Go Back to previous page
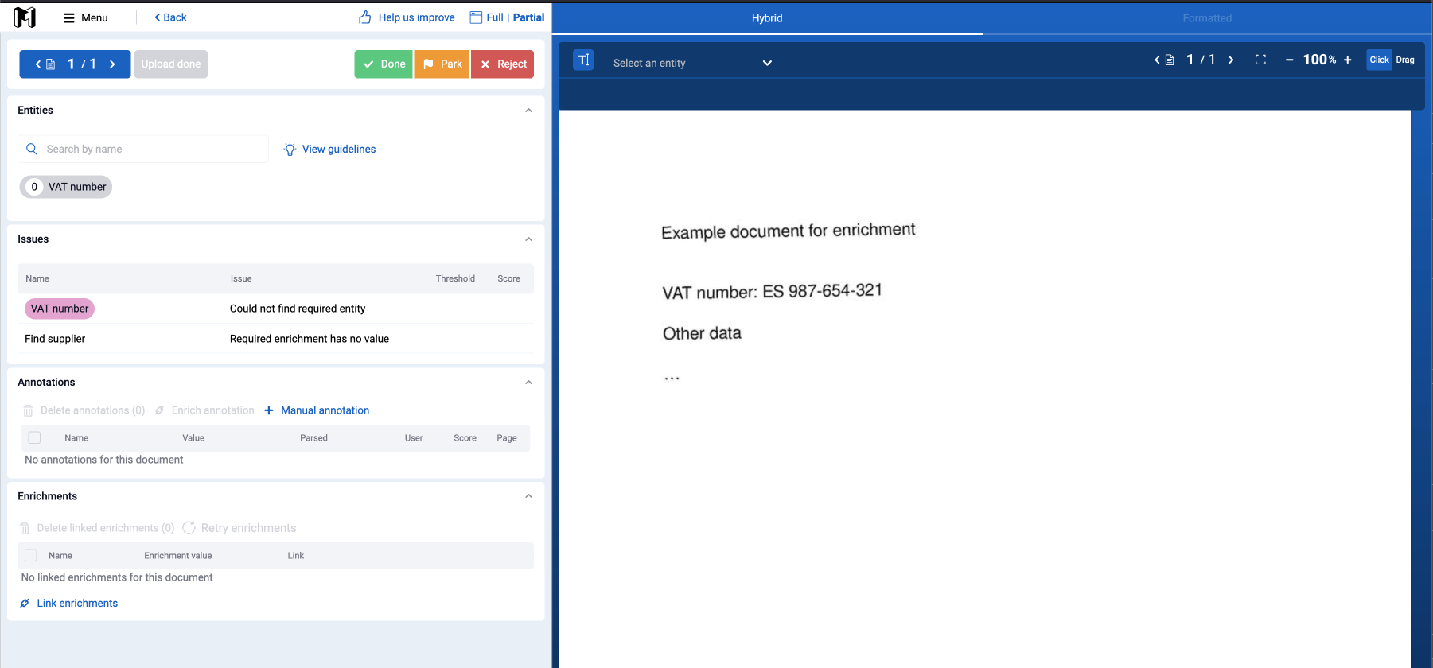The image size is (1433, 668). tap(170, 17)
